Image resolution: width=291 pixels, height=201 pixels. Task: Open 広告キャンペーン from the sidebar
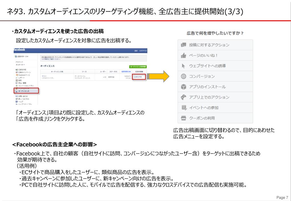point(23,72)
